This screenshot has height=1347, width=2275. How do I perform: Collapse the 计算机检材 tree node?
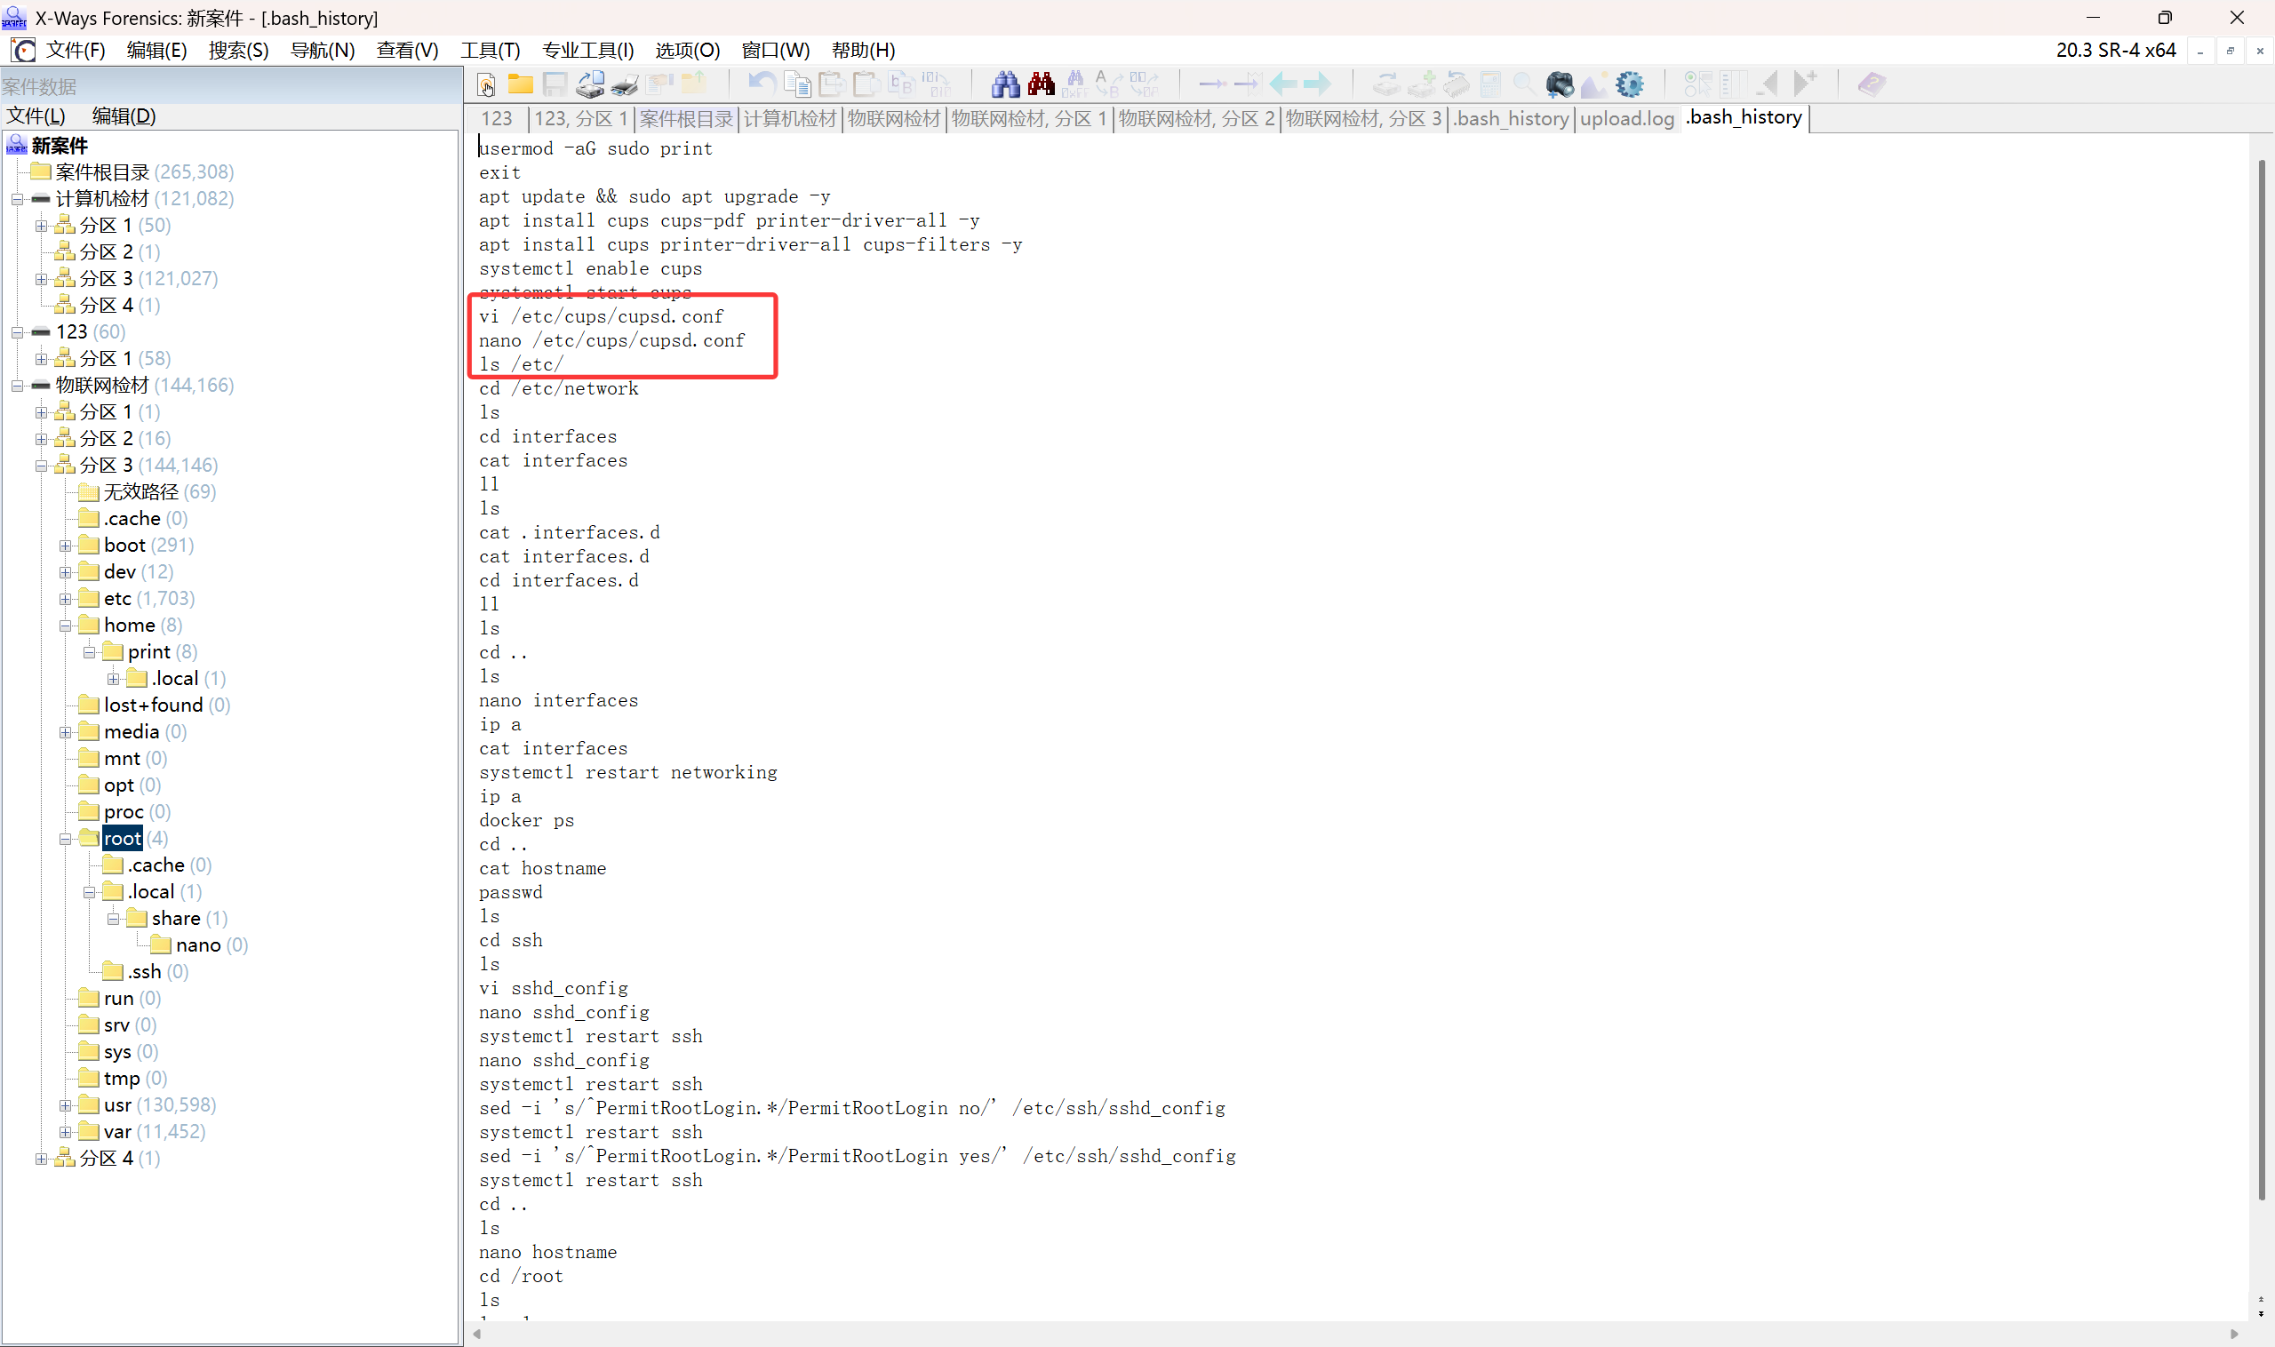coord(17,199)
